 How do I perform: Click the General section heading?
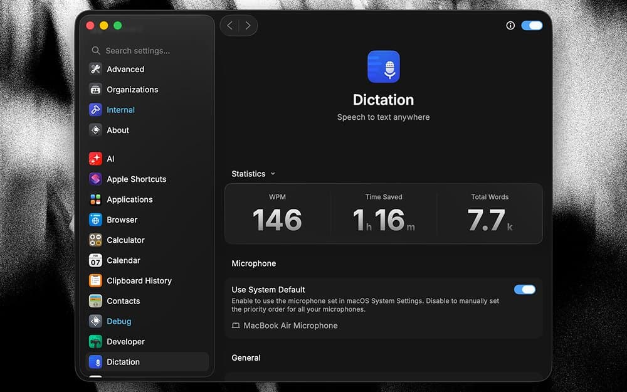(x=246, y=358)
